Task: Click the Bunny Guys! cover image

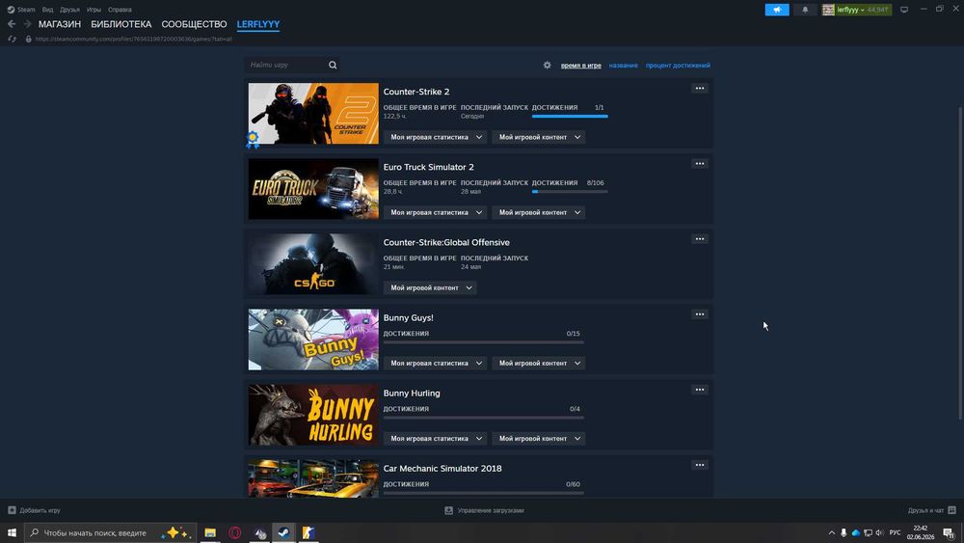Action: pyautogui.click(x=313, y=339)
